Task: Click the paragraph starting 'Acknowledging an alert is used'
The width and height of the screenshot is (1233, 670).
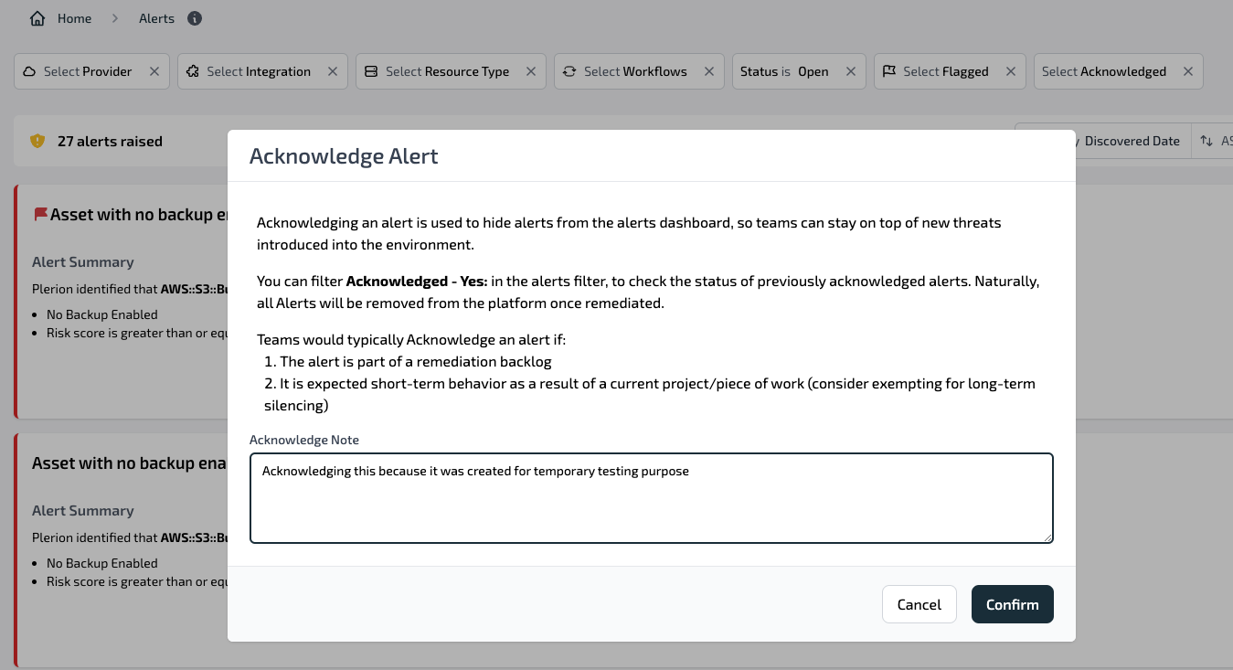Action: (630, 233)
